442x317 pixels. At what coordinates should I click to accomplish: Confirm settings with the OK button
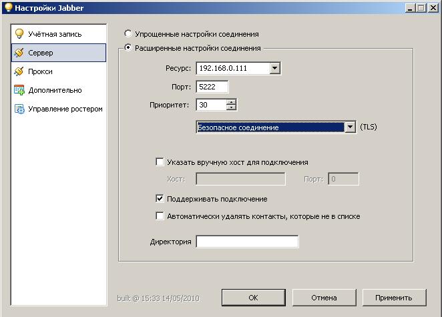pyautogui.click(x=254, y=298)
